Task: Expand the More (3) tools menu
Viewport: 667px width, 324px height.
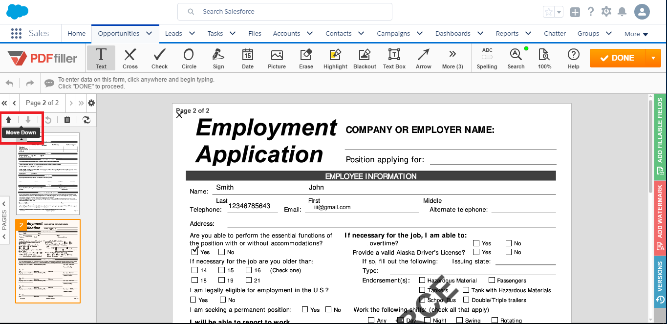Action: [452, 58]
